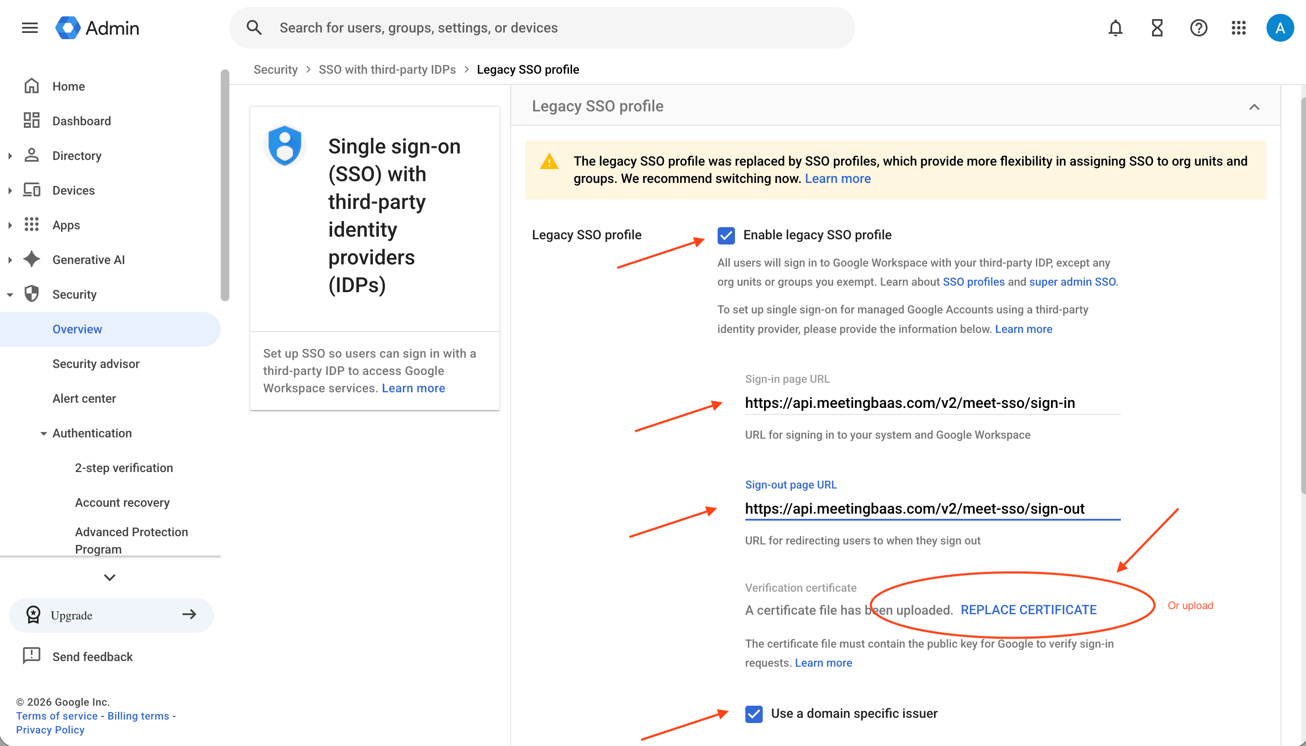Open Privacy Policy link
Screen dimensions: 1306x746
[50, 730]
